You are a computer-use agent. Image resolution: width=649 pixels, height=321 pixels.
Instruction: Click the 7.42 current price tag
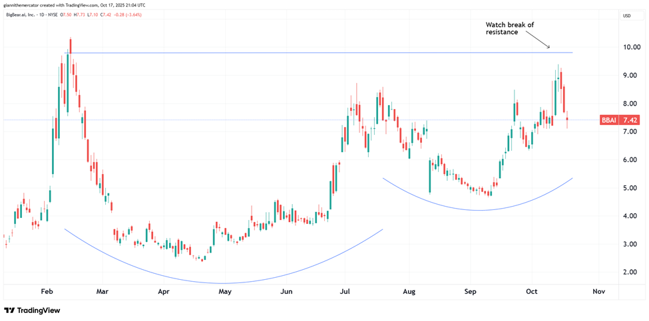pyautogui.click(x=630, y=120)
